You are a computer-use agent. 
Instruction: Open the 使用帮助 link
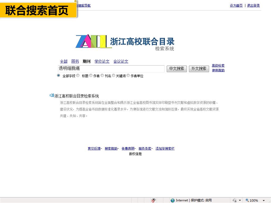(x=218, y=70)
